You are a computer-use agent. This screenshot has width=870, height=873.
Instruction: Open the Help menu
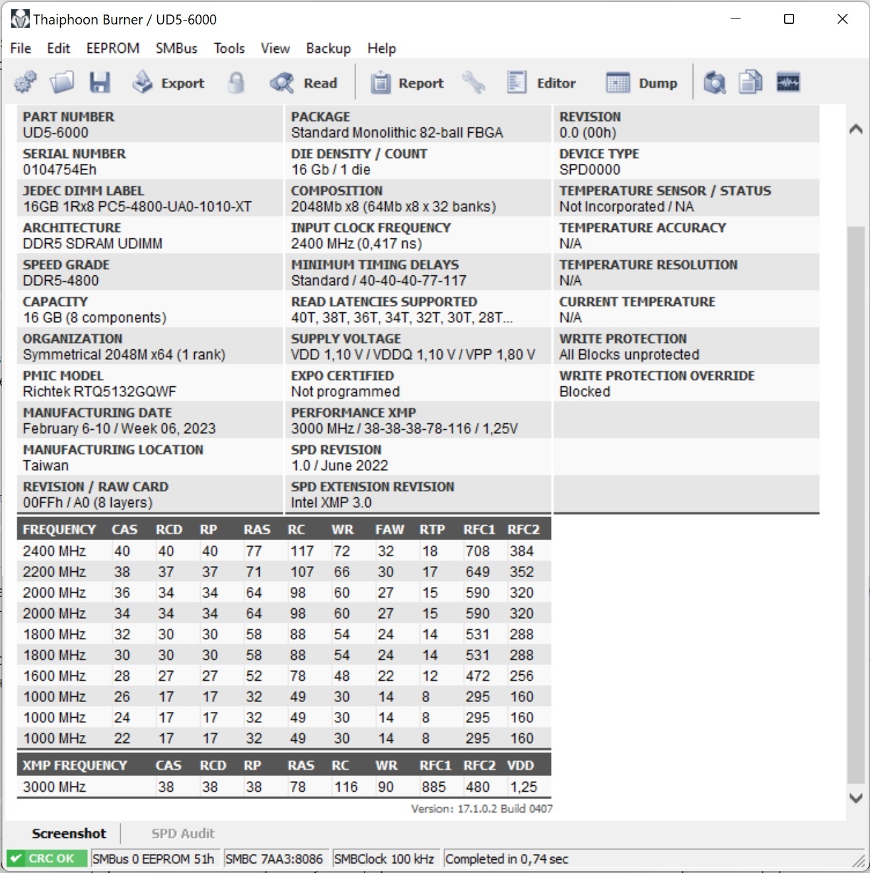pyautogui.click(x=382, y=48)
